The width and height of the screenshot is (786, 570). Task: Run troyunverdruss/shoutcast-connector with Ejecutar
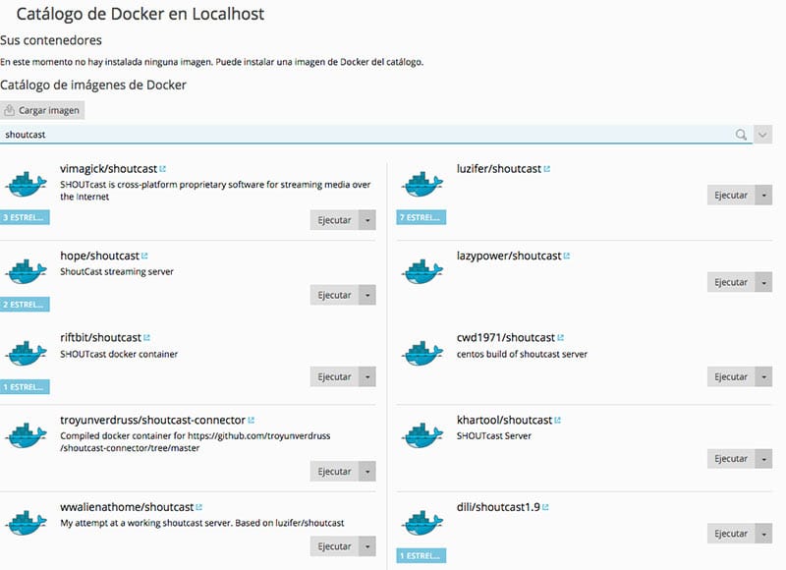[x=334, y=472]
